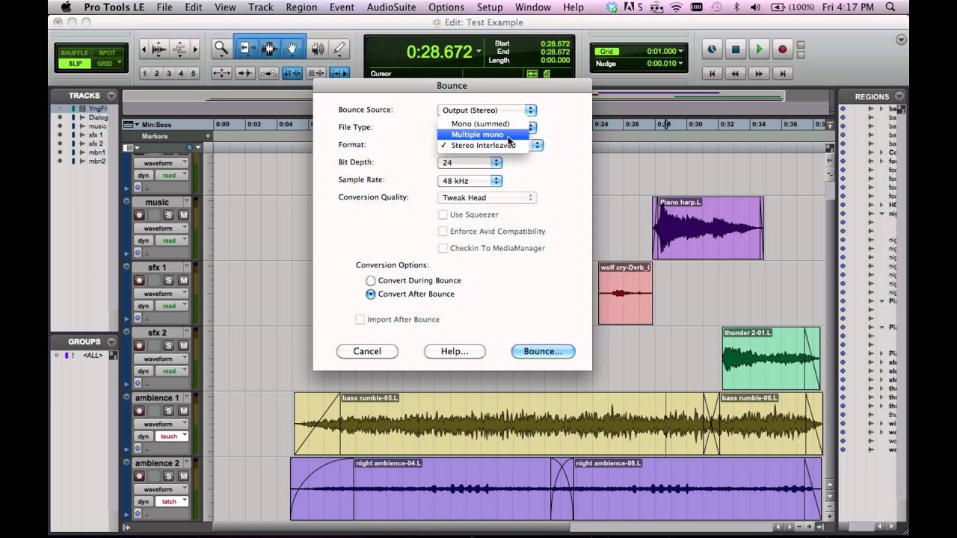Mute the sfx 2 track
This screenshot has width=957, height=538.
click(183, 345)
